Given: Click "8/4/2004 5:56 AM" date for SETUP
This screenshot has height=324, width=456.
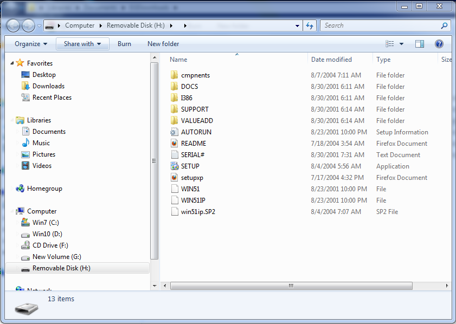Looking at the screenshot, I should [336, 166].
